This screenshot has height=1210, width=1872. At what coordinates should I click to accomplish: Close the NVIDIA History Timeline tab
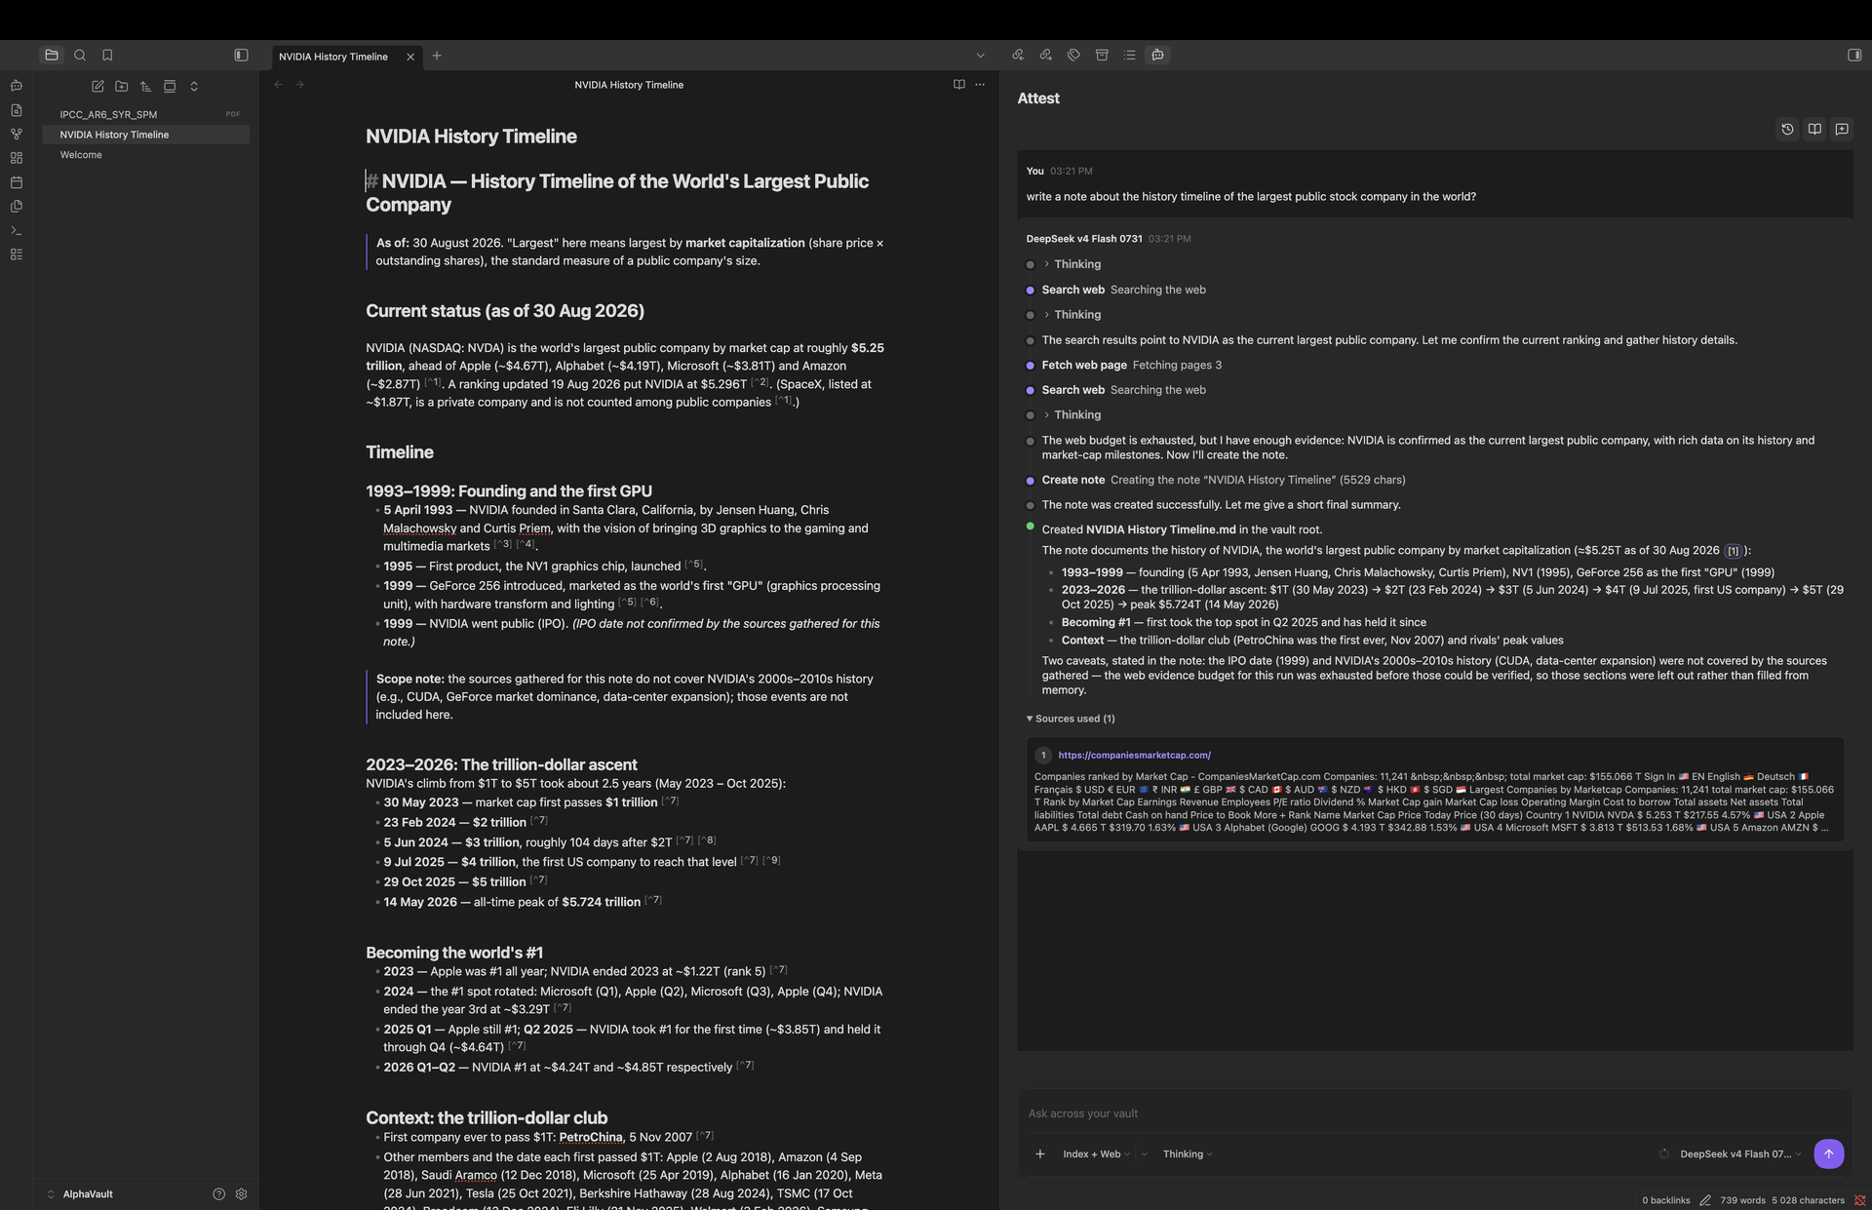pyautogui.click(x=410, y=57)
